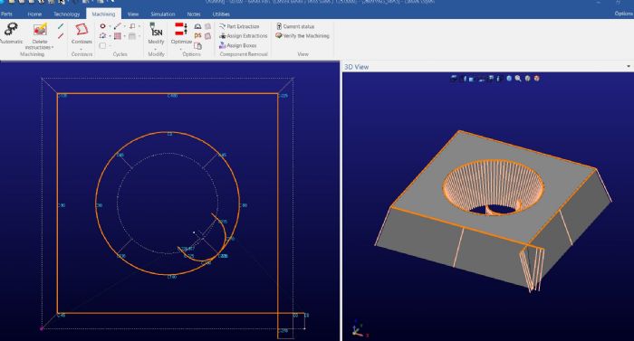Click the ISN Modify icon
The height and width of the screenshot is (341, 634).
(156, 30)
